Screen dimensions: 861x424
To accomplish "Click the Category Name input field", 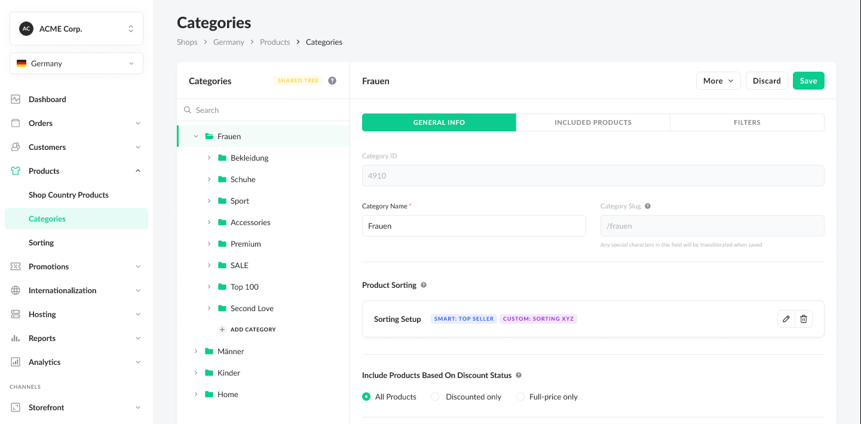I will pos(474,226).
